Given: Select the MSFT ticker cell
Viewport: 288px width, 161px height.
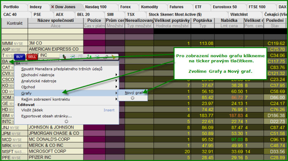Looking at the screenshot, I should click(x=15, y=152).
